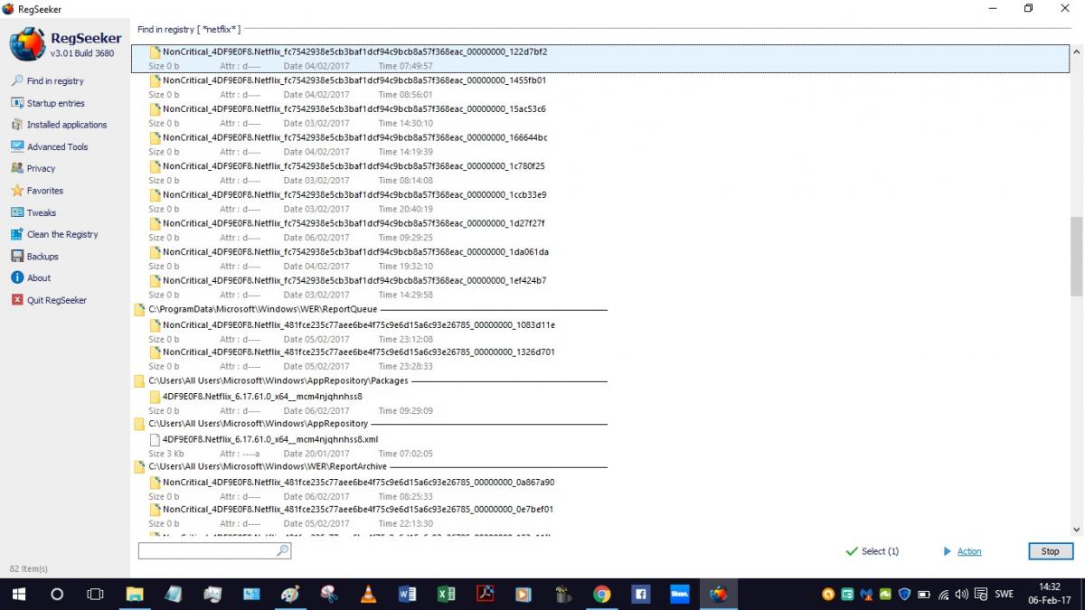Click the folder icon beside WER\ReportQueue path

click(x=139, y=310)
